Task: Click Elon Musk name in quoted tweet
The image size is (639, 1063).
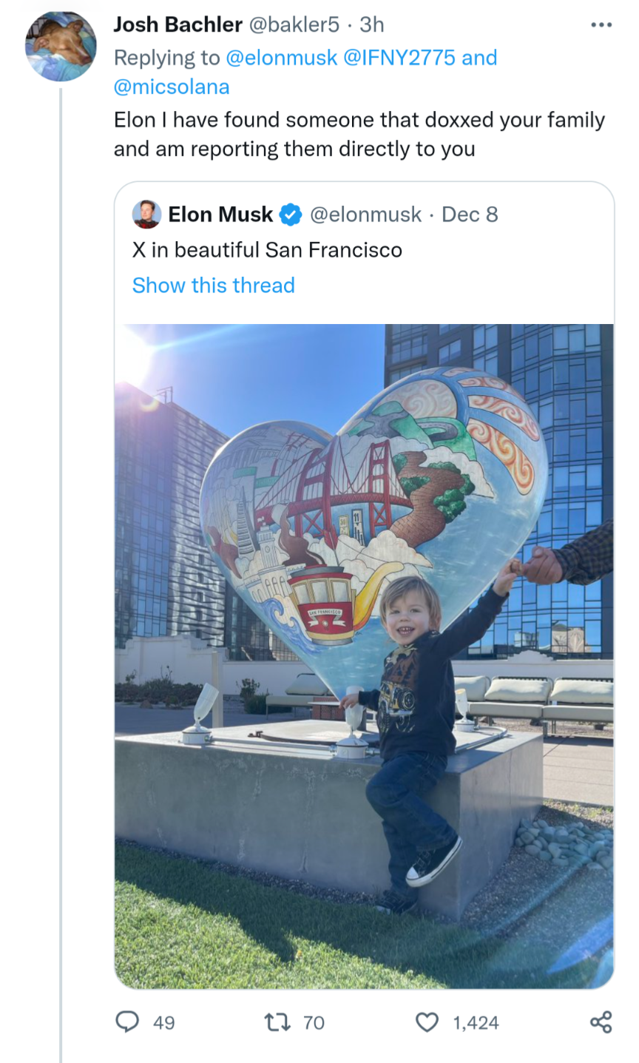Action: [x=220, y=215]
